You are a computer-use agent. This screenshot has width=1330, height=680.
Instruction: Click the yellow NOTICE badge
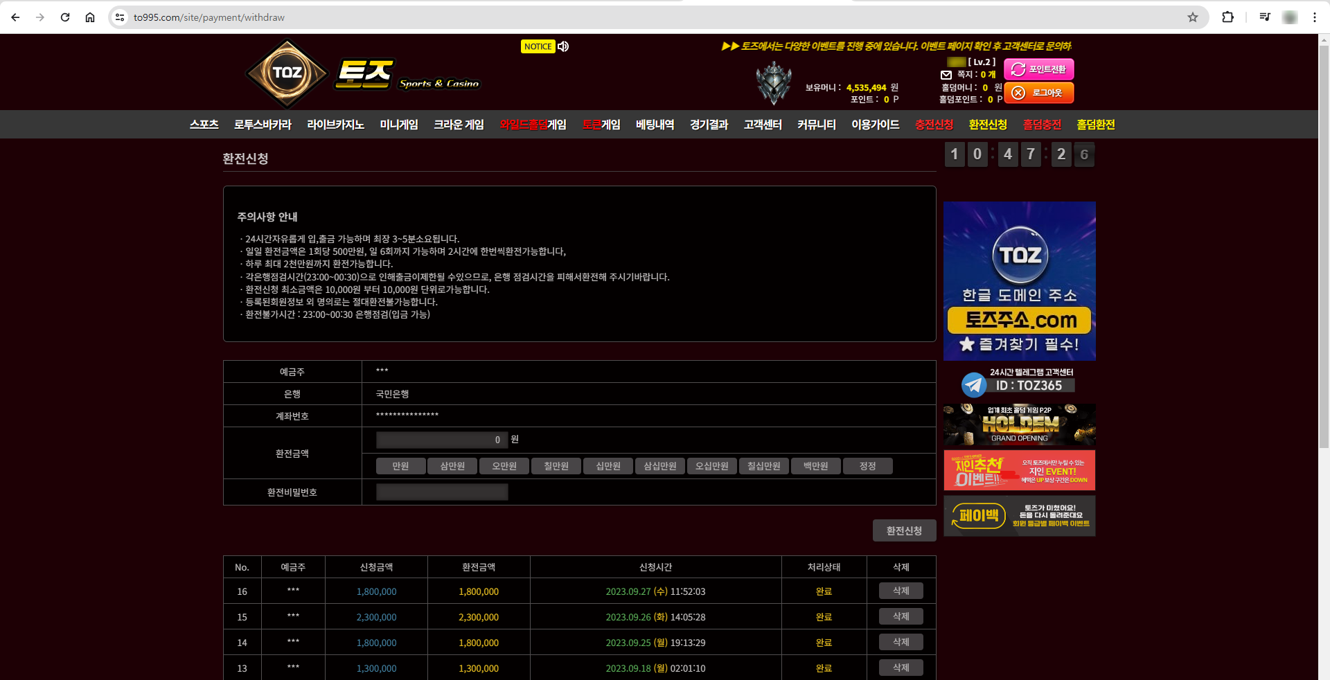tap(538, 46)
